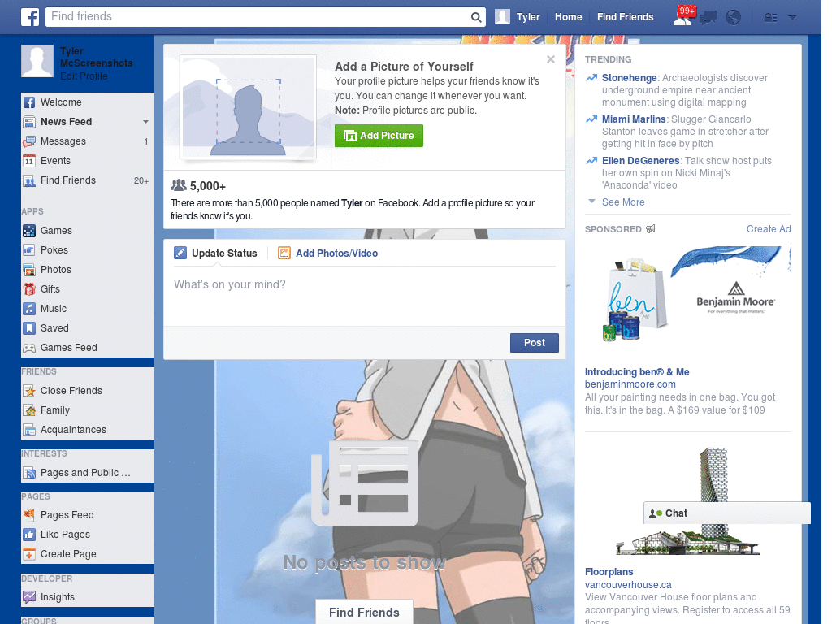Click the Games app icon
This screenshot has width=832, height=624.
(x=29, y=230)
